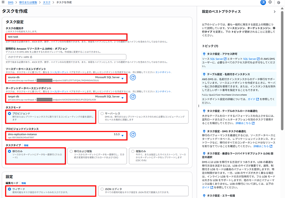The width and height of the screenshot is (285, 198).
Task: Select ウィザード editing mode
Action: [x=9, y=189]
